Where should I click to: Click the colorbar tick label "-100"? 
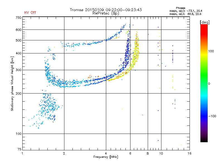[x=212, y=116]
